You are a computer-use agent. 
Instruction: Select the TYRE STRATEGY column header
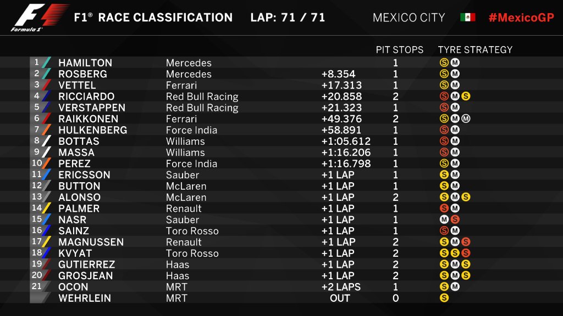(475, 50)
